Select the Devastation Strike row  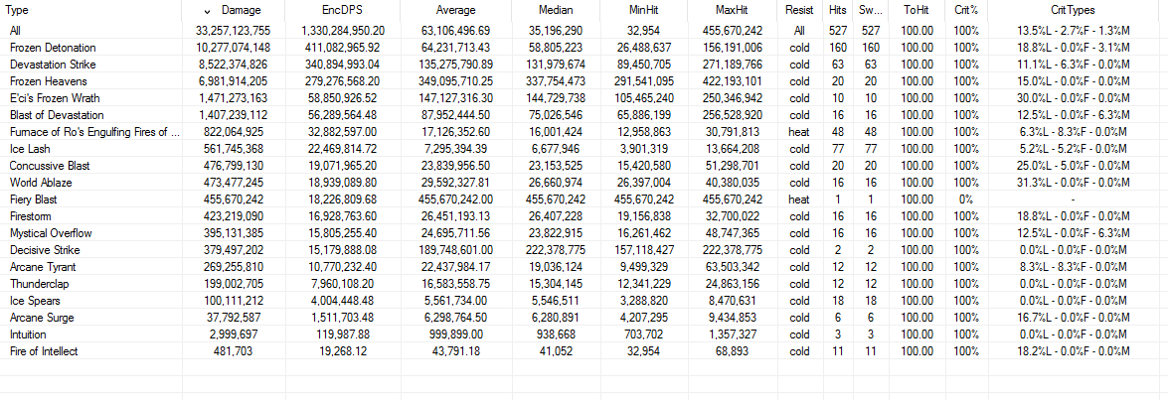584,64
